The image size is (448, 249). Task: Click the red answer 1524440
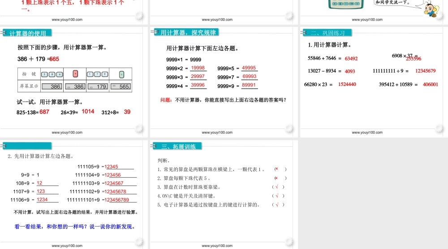pyautogui.click(x=347, y=84)
